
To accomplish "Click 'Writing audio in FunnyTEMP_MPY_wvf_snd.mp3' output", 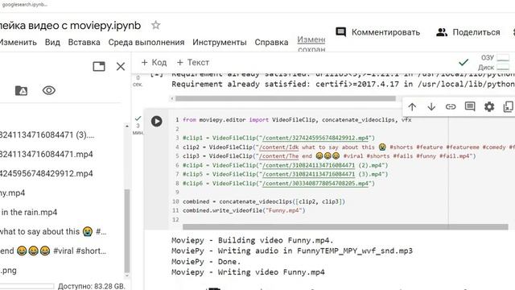I will coord(292,251).
